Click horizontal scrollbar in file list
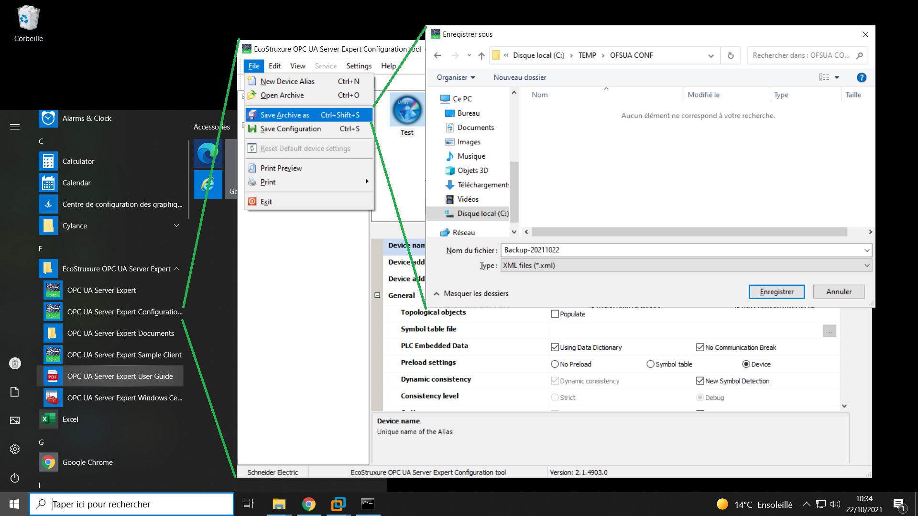The height and width of the screenshot is (516, 918). (x=689, y=232)
